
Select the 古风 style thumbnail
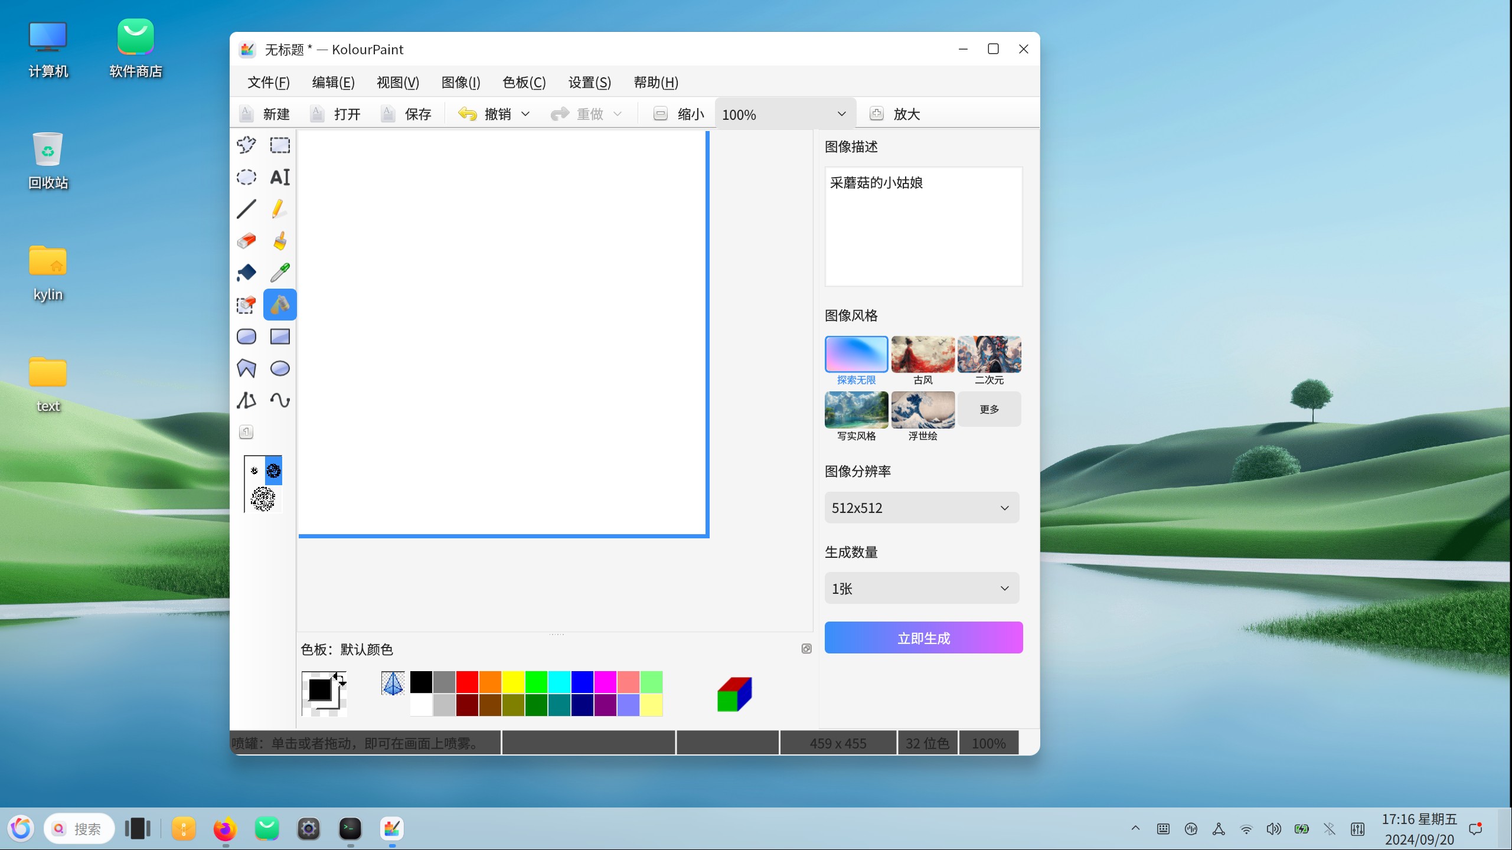923,355
